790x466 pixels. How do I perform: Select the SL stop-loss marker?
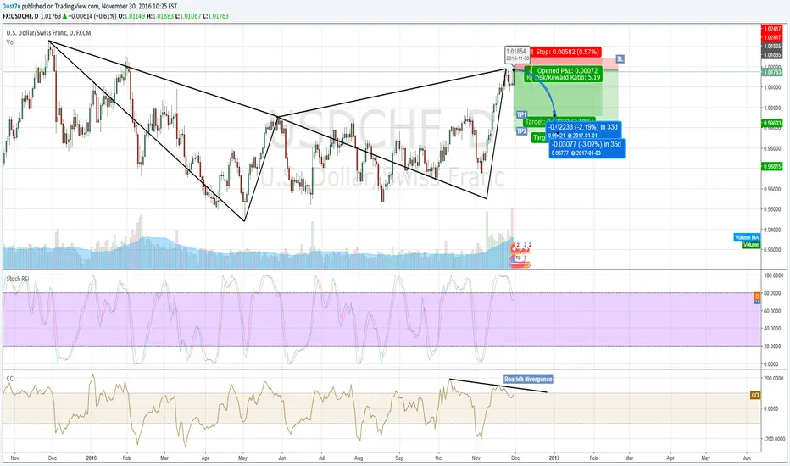(x=620, y=59)
